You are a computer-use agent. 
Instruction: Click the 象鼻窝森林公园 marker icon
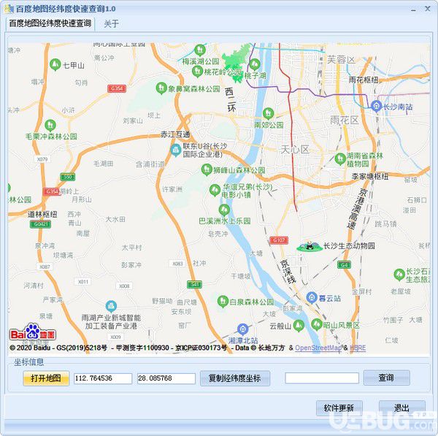click(161, 88)
